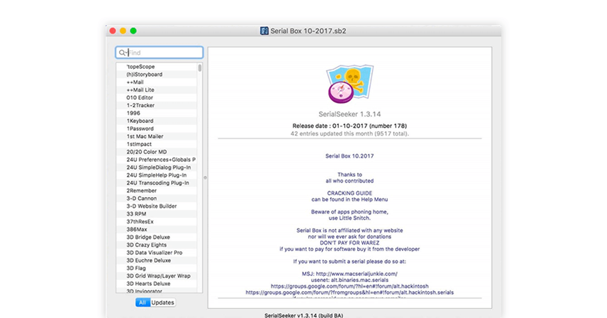Click the software list scrollbar thumb
Image resolution: width=607 pixels, height=318 pixels.
(x=200, y=67)
